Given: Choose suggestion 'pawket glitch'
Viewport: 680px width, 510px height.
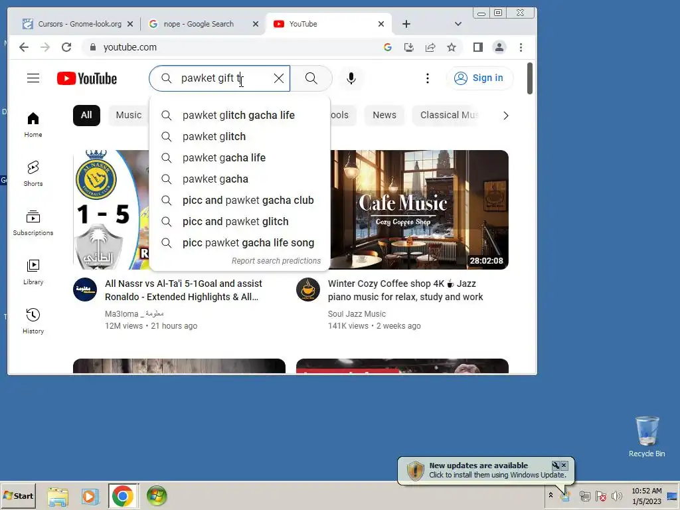Looking at the screenshot, I should coord(239,136).
